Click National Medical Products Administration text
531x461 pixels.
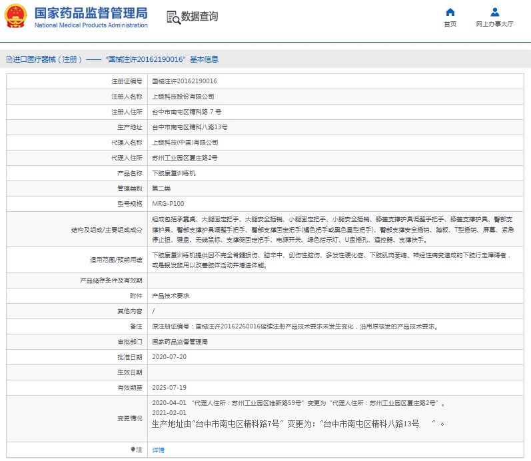(91, 25)
